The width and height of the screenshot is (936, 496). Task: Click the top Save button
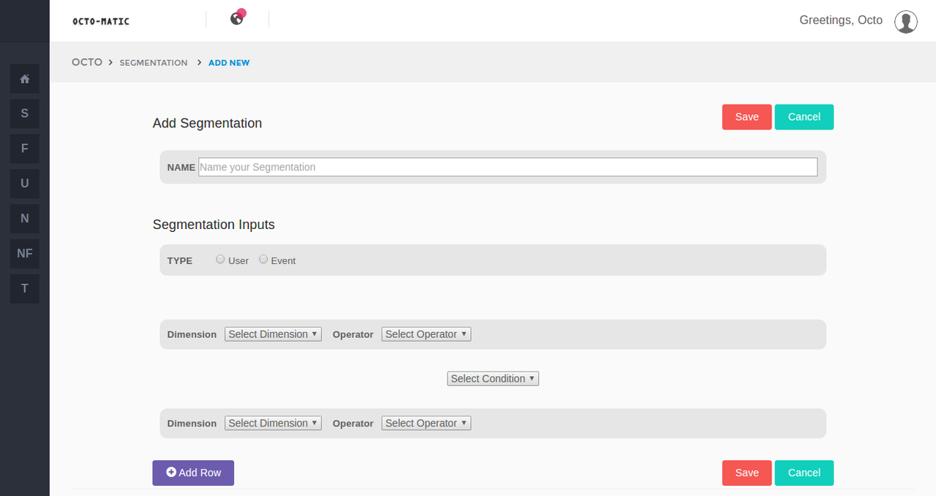click(x=747, y=117)
